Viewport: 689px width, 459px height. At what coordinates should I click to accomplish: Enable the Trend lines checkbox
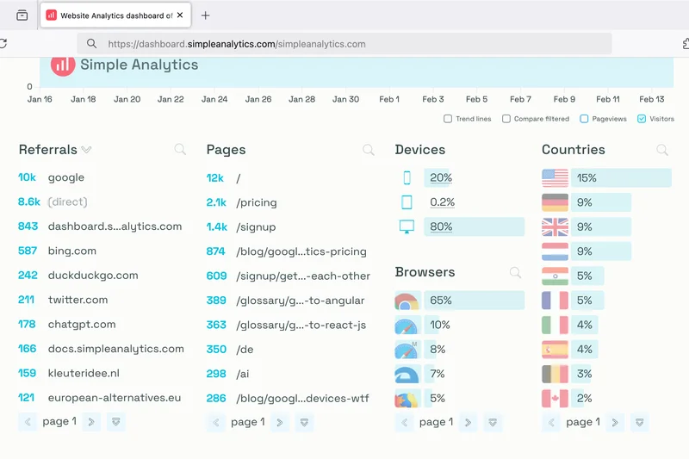coord(448,119)
